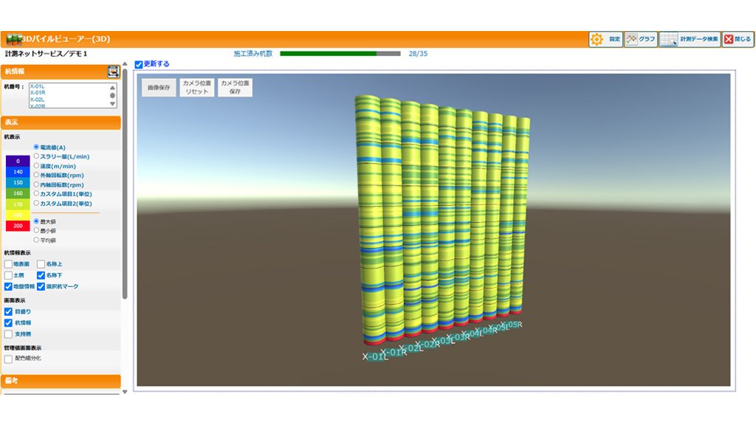Toggle the 更新する checkbox
The width and height of the screenshot is (756, 425).
pyautogui.click(x=139, y=65)
